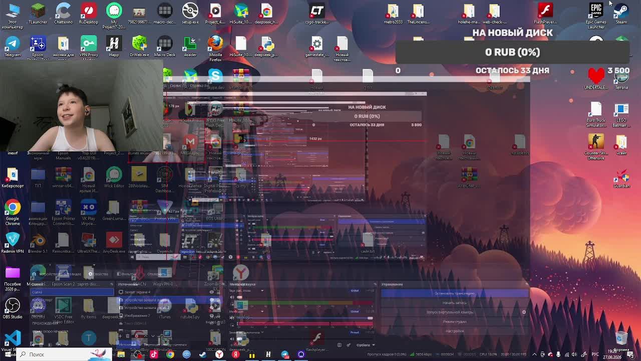The image size is (641, 361).
Task: Select the Киберспорт desktop shortcut
Action: click(x=13, y=177)
